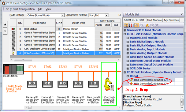The width and height of the screenshot is (186, 112).
Task: Expand Basic Digital Output Module node
Action: point(128,46)
